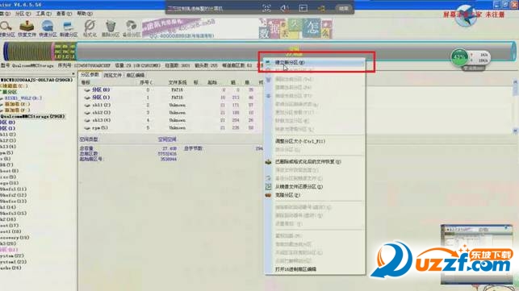The image size is (519, 291).
Task: Select 分区(1) in left disk tree
Action: (x=7, y=128)
